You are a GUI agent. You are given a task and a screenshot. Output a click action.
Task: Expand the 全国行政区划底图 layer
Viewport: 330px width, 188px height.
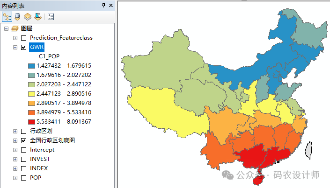15,140
